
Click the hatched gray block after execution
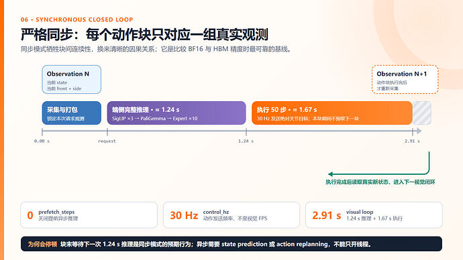click(x=421, y=113)
